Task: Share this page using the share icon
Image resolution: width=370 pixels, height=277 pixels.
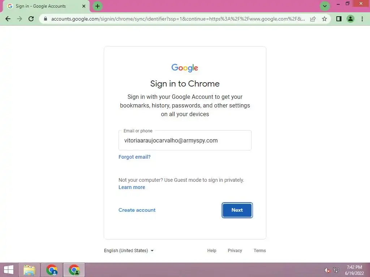Action: (313, 19)
